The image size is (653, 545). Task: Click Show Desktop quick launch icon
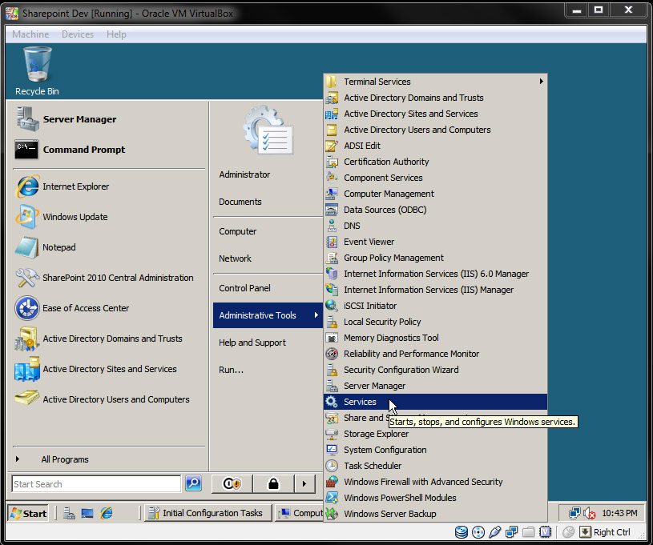click(87, 513)
